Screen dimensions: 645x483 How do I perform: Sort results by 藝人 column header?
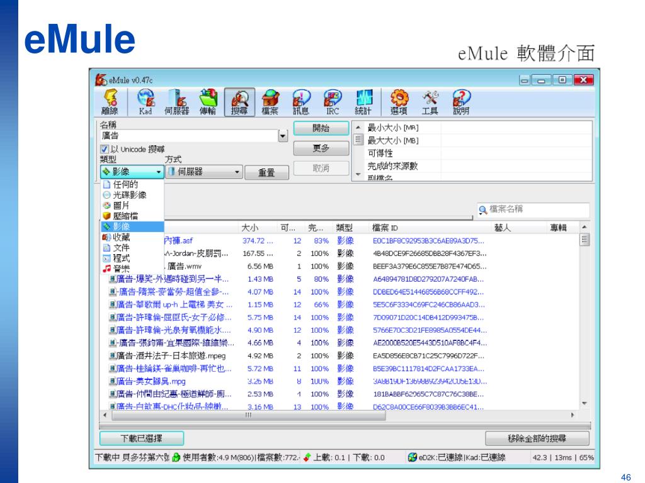519,228
